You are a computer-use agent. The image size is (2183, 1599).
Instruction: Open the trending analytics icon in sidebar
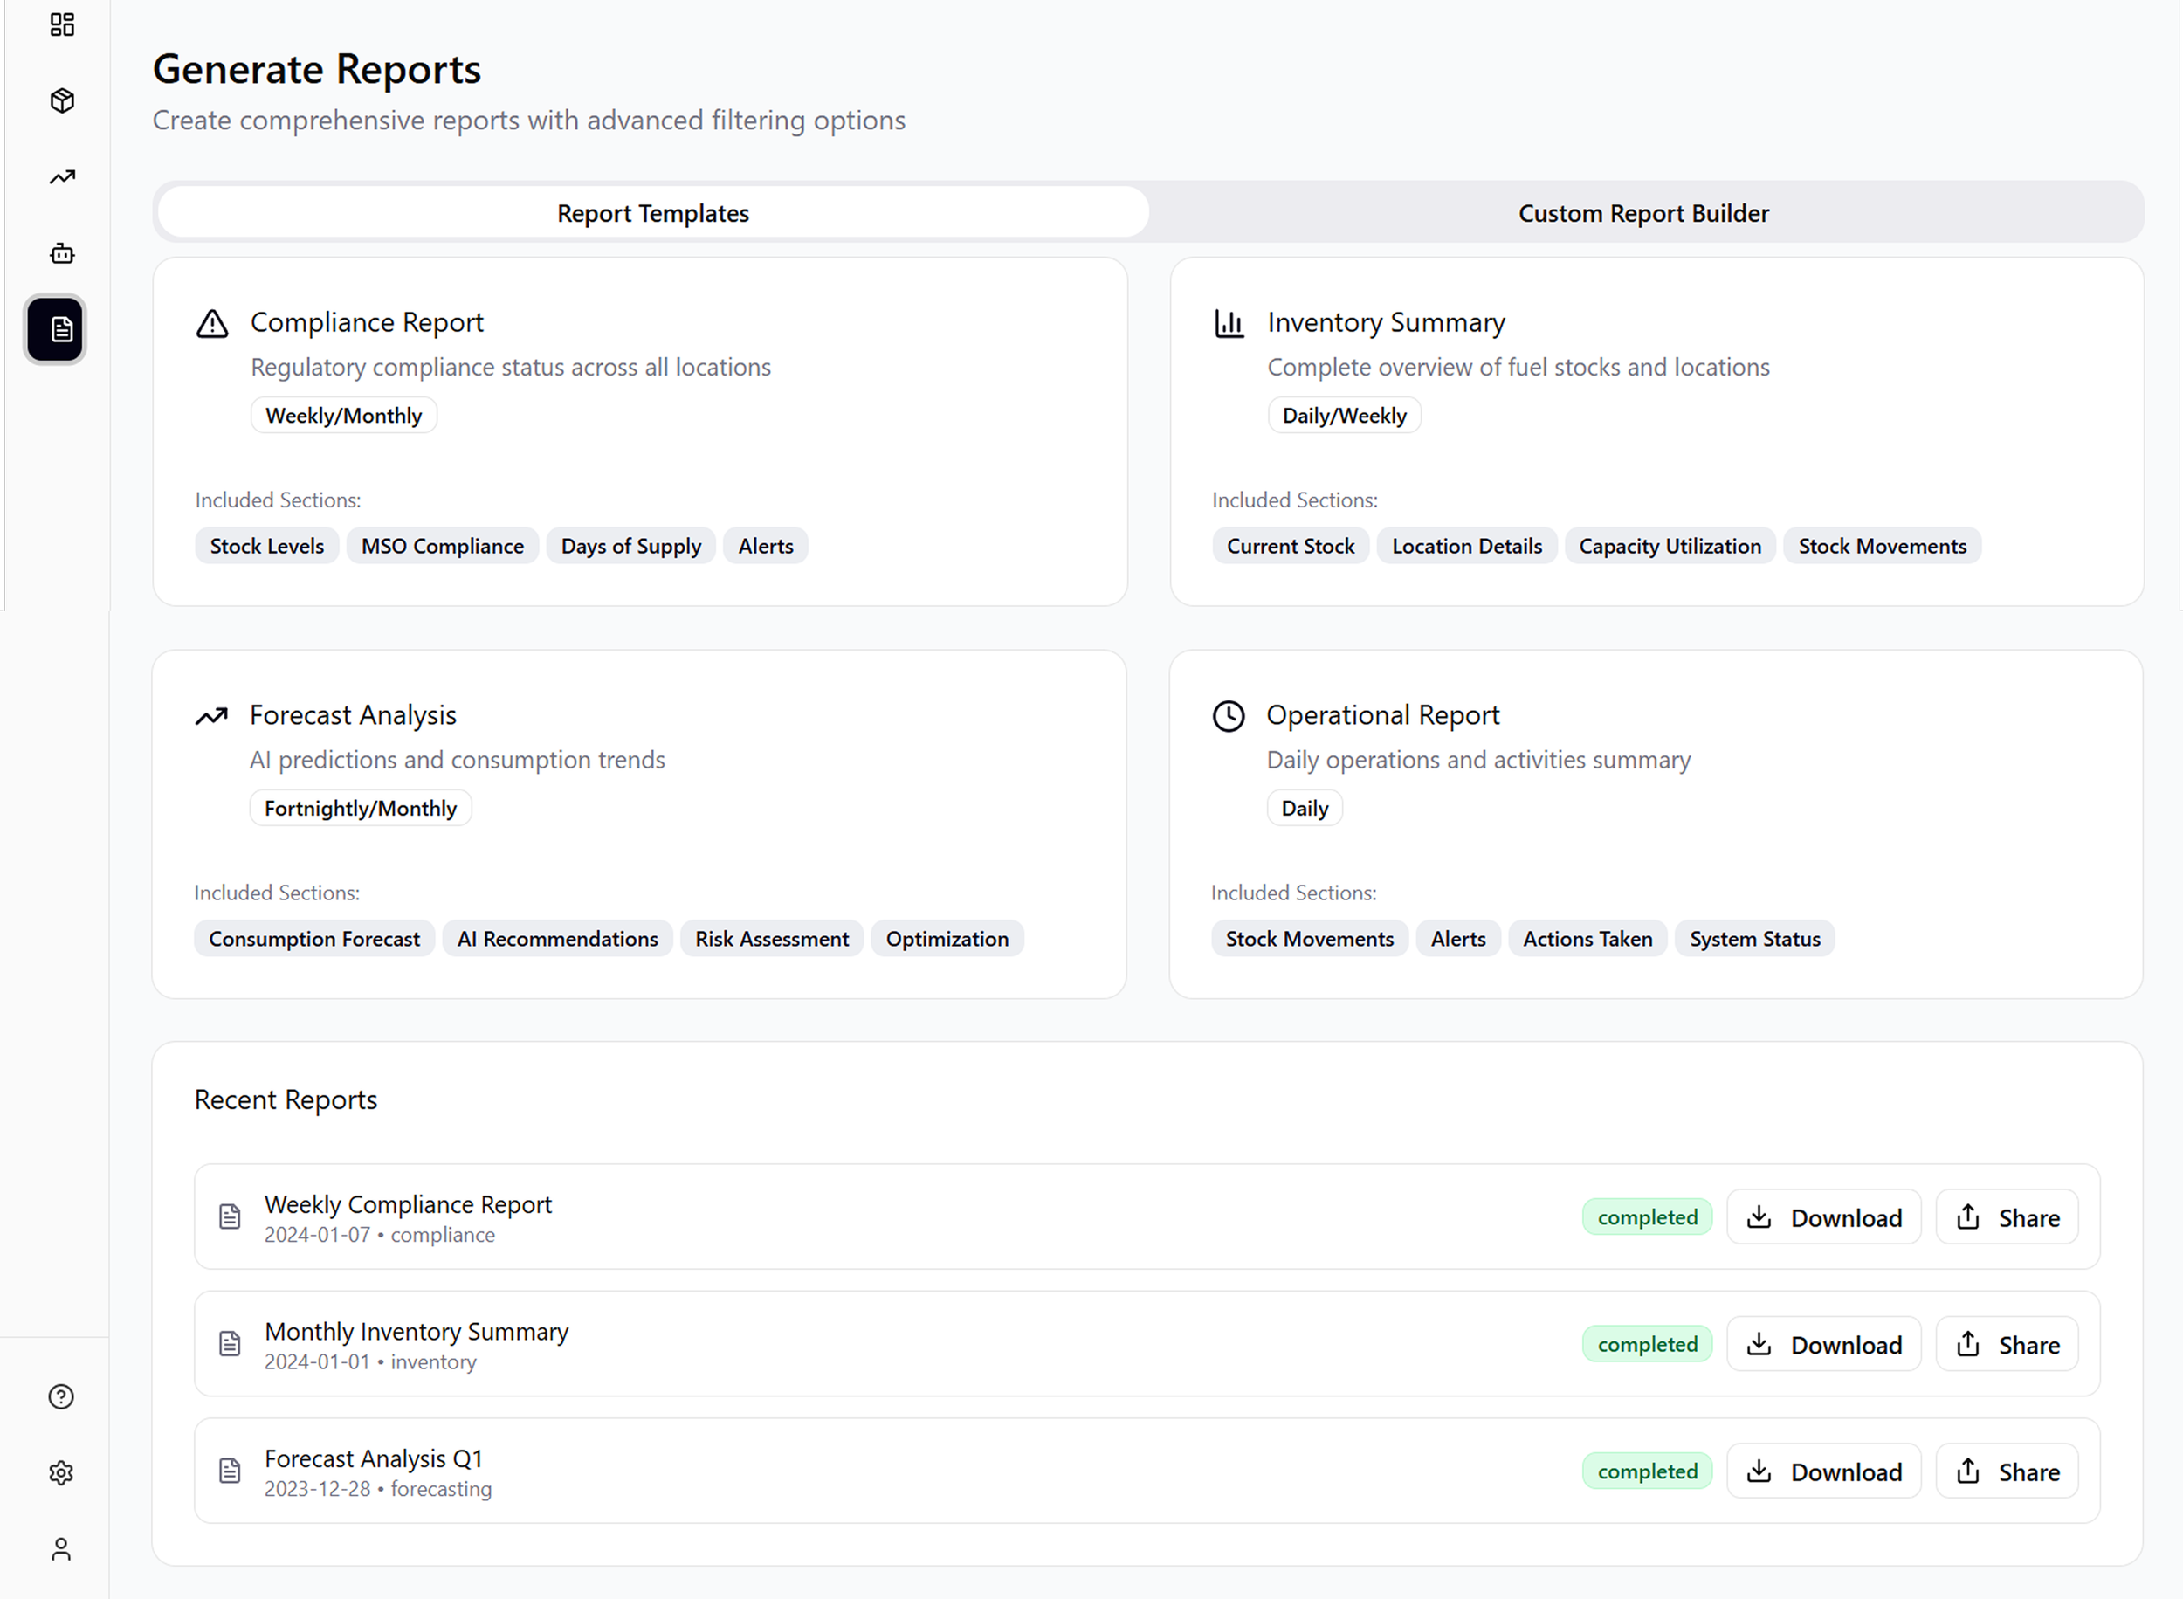point(62,177)
